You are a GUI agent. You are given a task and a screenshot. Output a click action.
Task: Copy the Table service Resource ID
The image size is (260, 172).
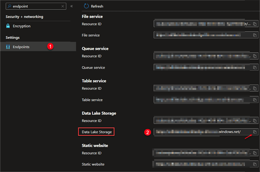click(255, 88)
